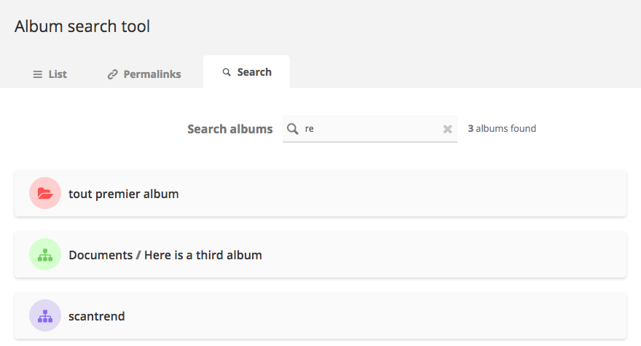Clear the search query with the X icon
Image resolution: width=641 pixels, height=346 pixels.
(x=448, y=129)
